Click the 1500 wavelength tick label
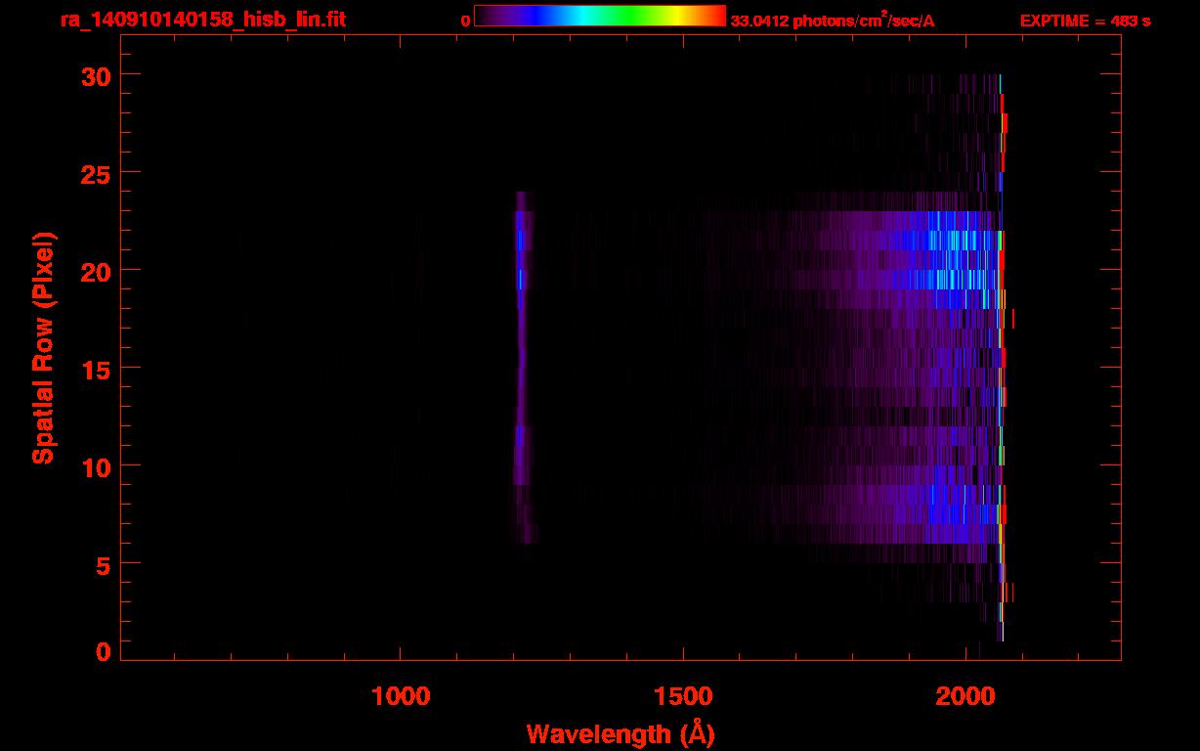 [x=683, y=695]
